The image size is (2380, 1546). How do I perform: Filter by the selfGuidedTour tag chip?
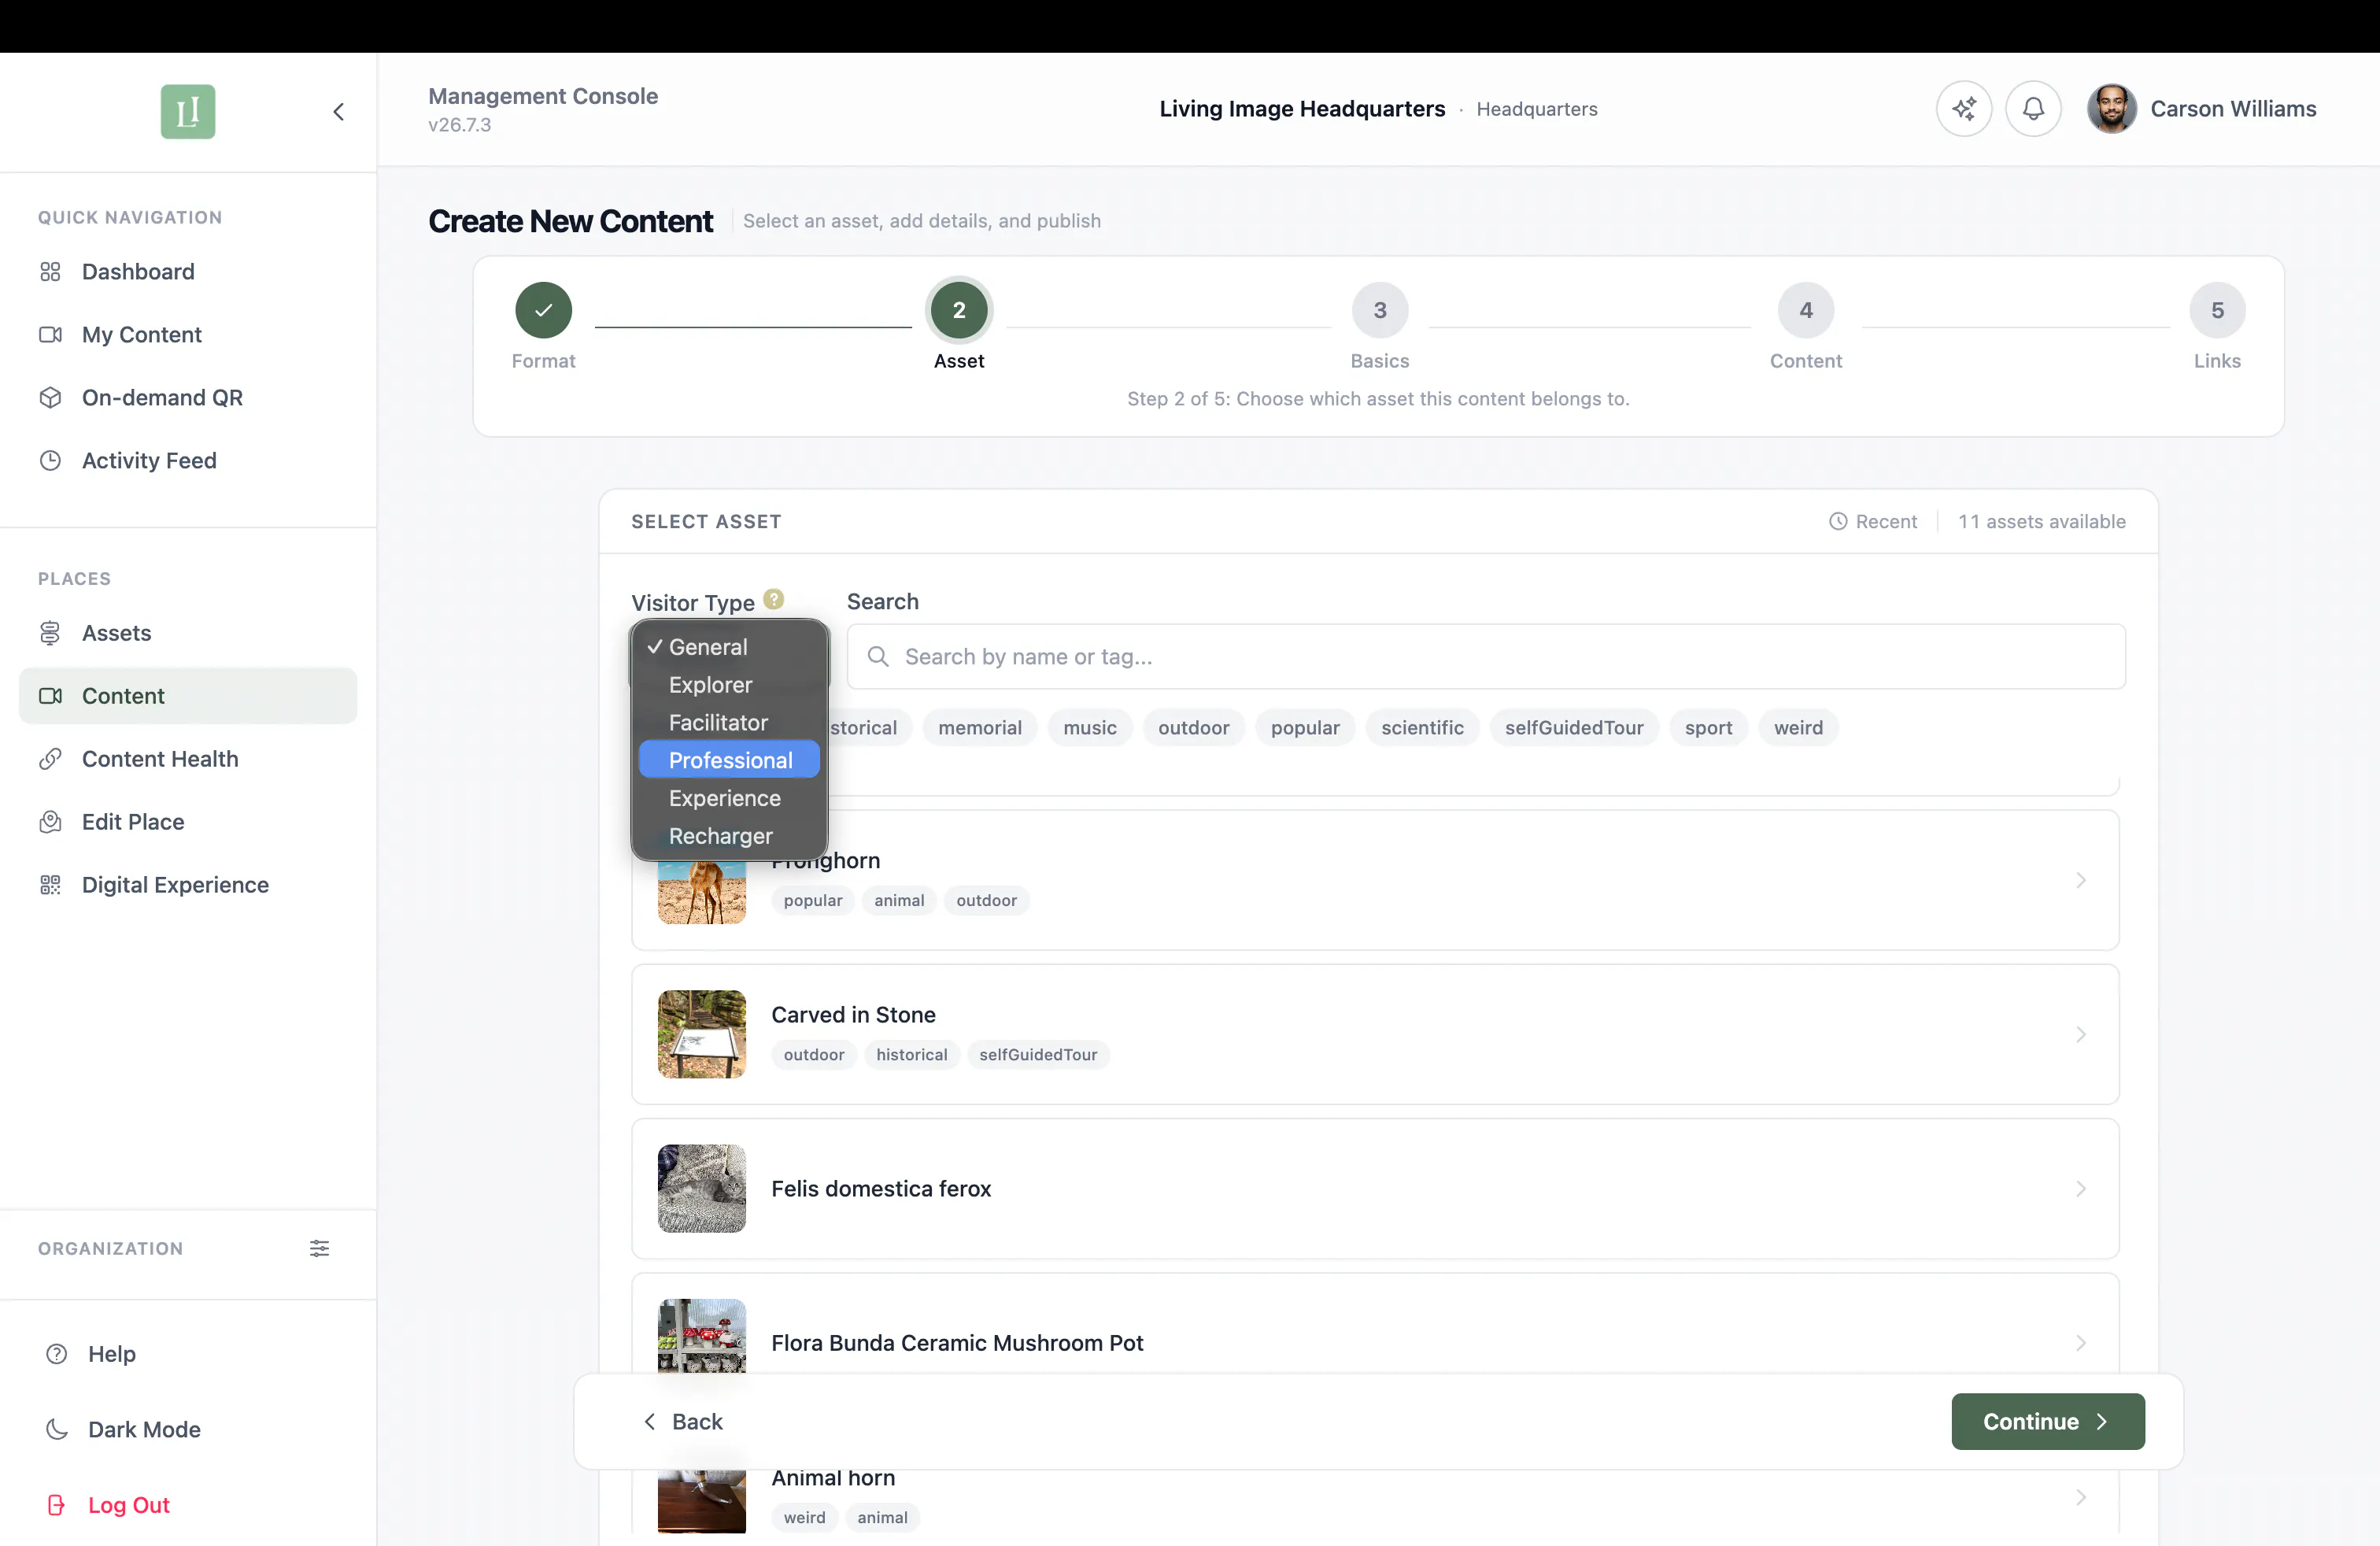tap(1574, 728)
